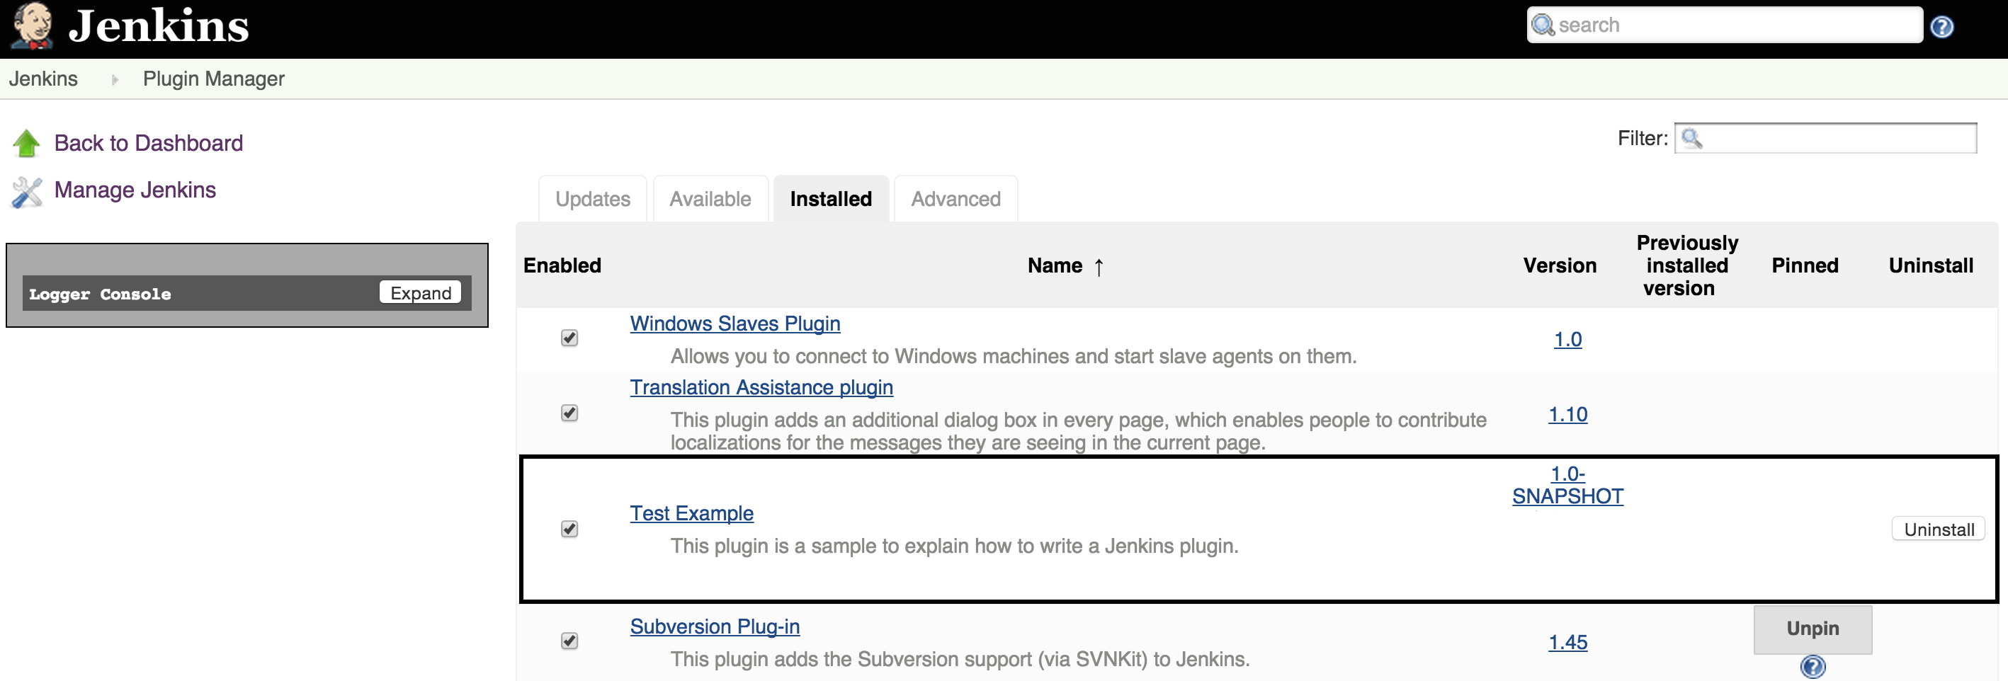This screenshot has height=681, width=2008.
Task: Click the Jenkins breadcrumb link
Action: coord(43,79)
